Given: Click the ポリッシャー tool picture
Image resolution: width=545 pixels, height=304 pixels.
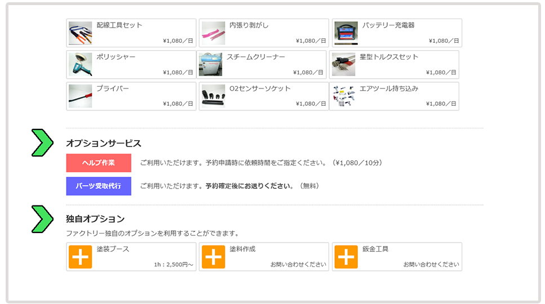Looking at the screenshot, I should tap(80, 65).
